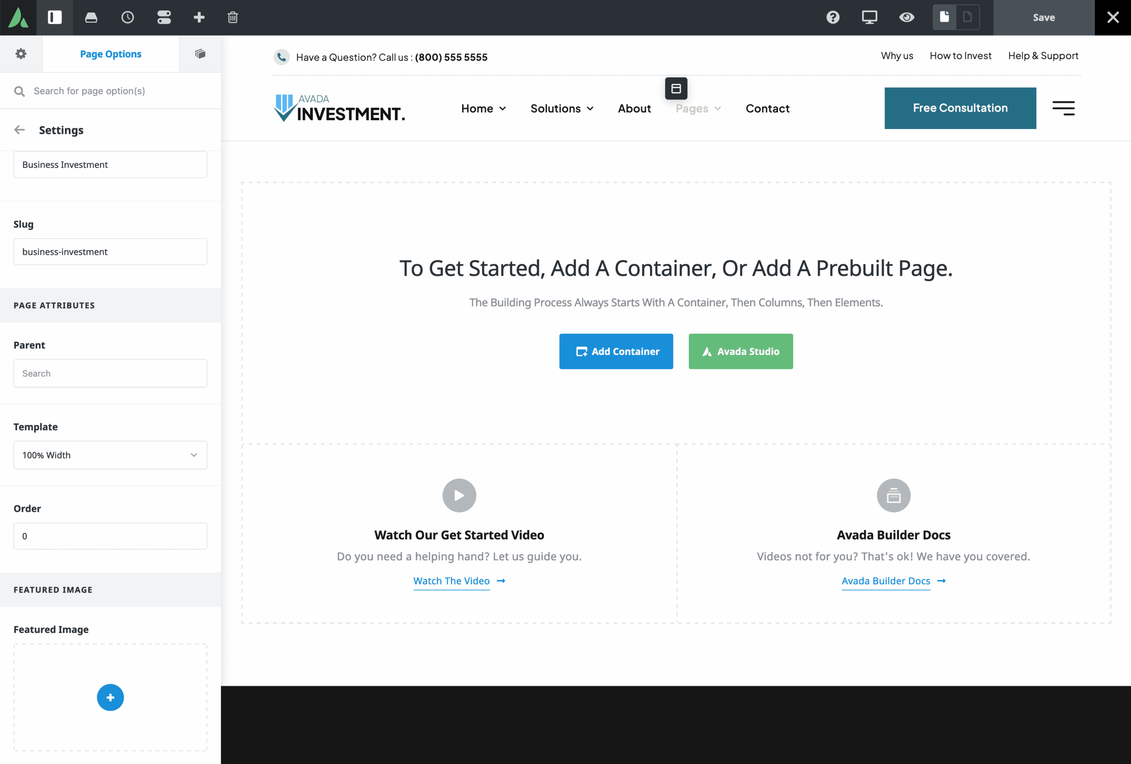Click the trash icon to delete page content
The width and height of the screenshot is (1131, 764).
coord(233,18)
